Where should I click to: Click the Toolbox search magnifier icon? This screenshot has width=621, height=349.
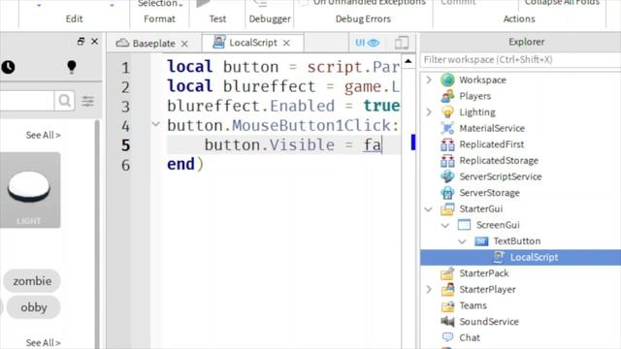pos(65,101)
